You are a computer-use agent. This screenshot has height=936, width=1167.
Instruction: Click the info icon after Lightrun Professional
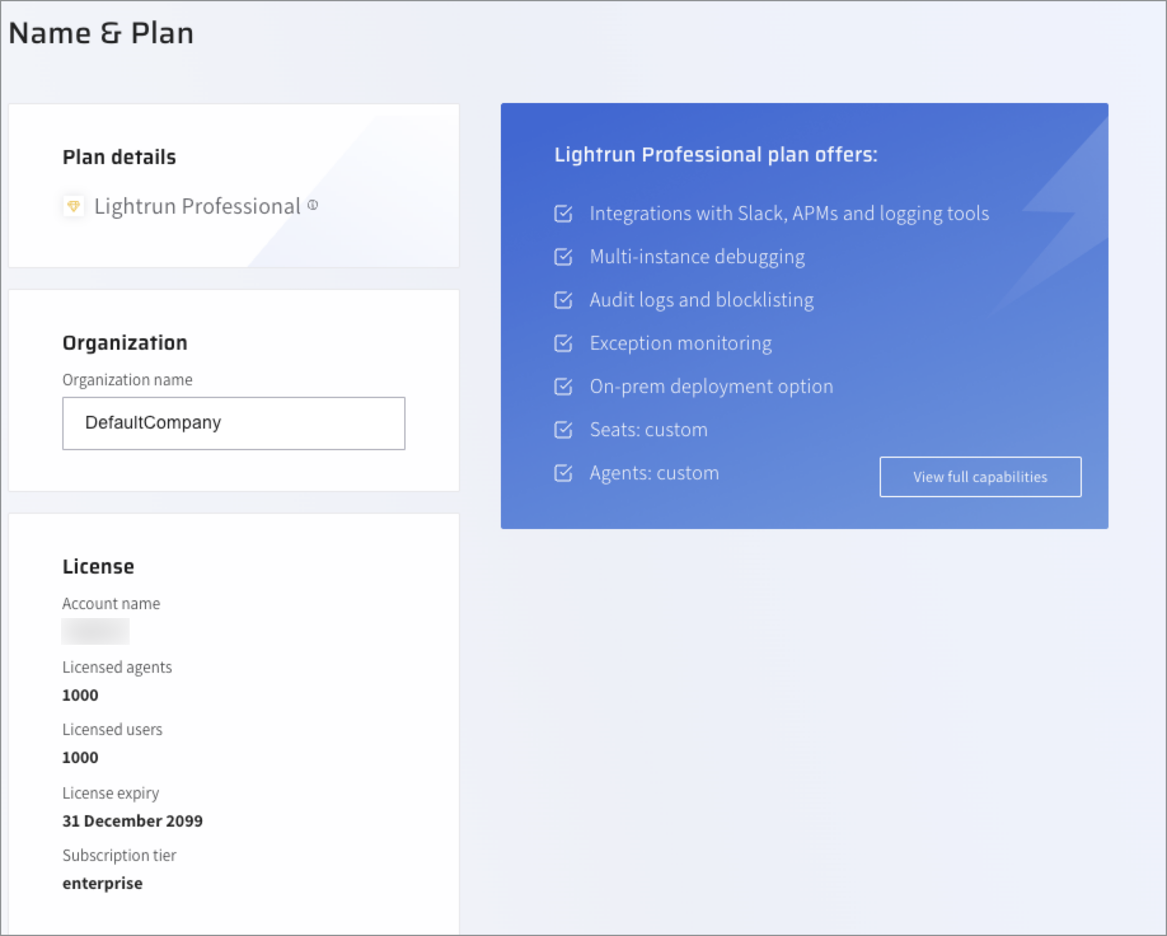pos(313,205)
